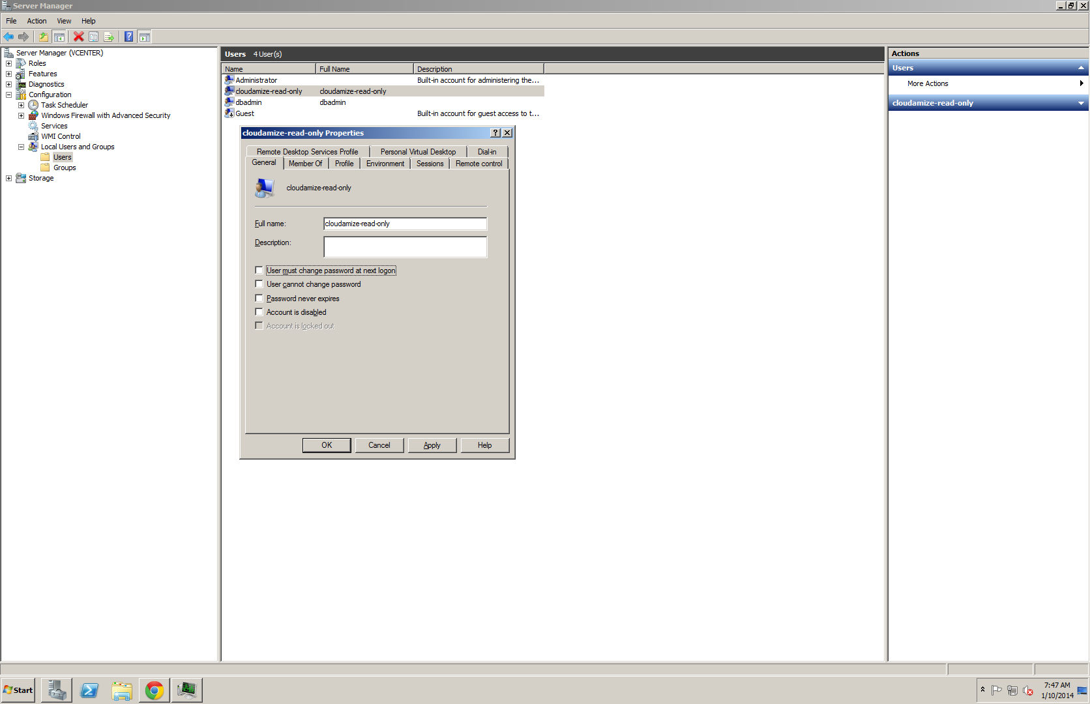Check User cannot change password
1090x704 pixels.
click(259, 284)
